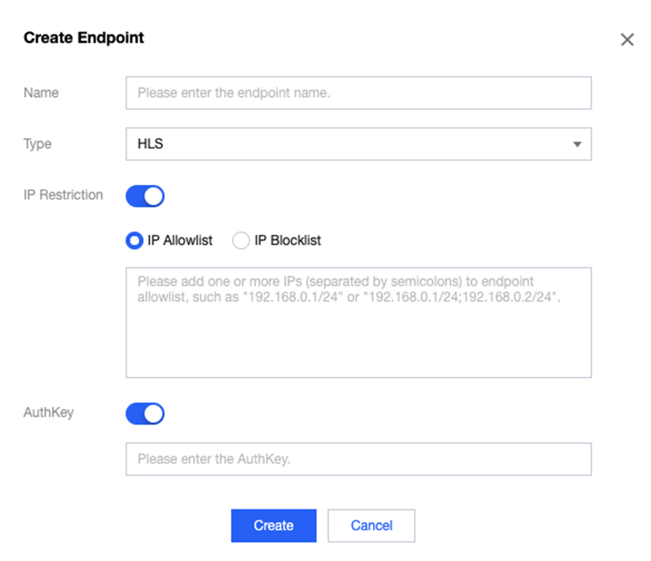651x561 pixels.
Task: Click the selected HLS value text
Action: (x=150, y=144)
